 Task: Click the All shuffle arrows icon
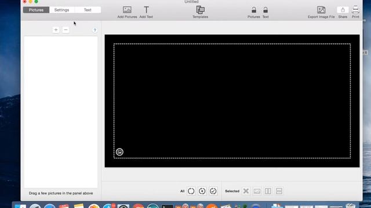pos(191,191)
